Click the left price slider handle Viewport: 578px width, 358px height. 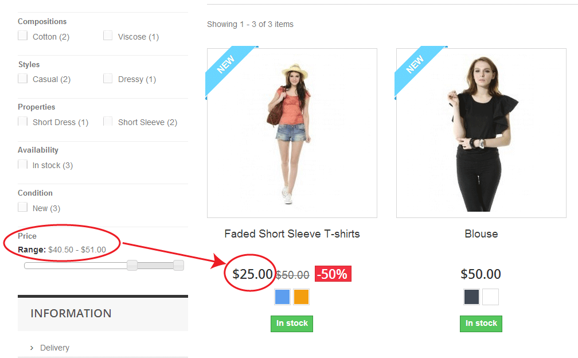(x=132, y=265)
